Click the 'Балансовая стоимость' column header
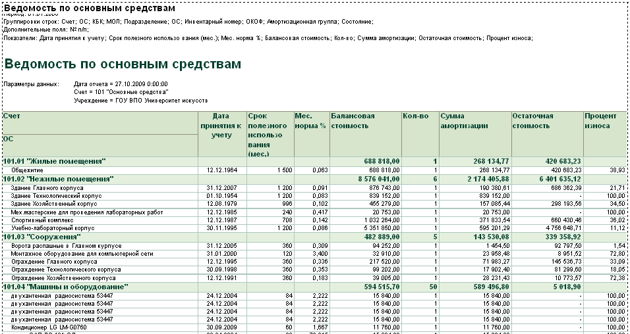The image size is (630, 334). click(x=365, y=134)
